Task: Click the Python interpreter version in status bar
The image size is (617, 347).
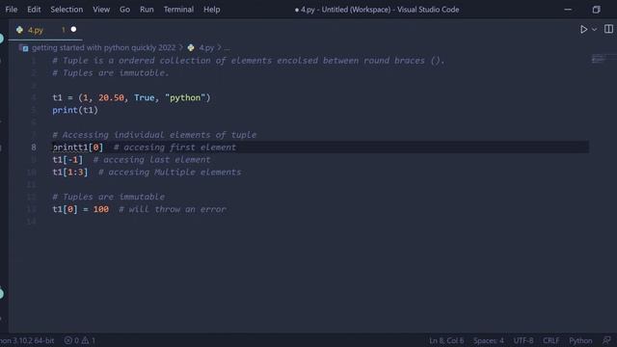Action: pyautogui.click(x=27, y=340)
